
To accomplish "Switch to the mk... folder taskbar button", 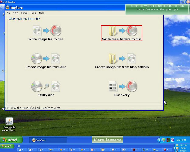I will click(53, 150).
